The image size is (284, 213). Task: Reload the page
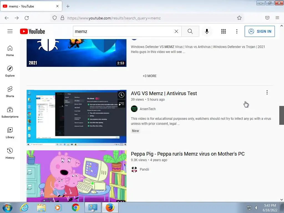27,18
